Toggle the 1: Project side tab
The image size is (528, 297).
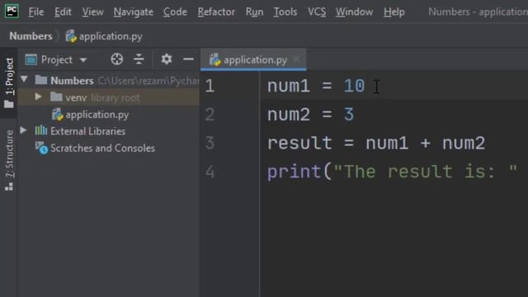[x=9, y=82]
